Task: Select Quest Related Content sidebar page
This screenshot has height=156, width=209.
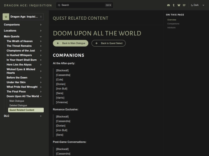Action: click(26, 110)
